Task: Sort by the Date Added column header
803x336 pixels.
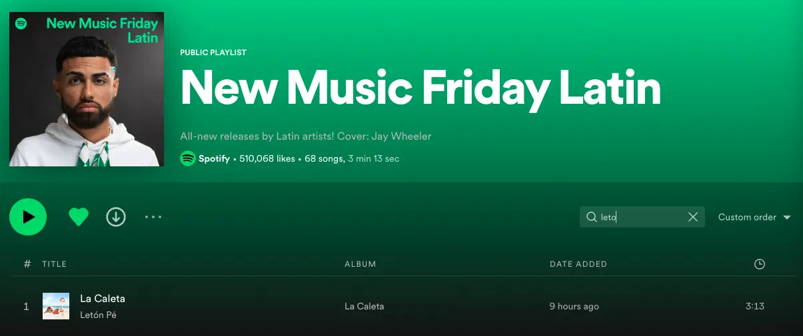Action: [578, 264]
